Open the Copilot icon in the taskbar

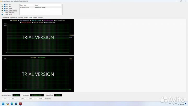(x=8, y=104)
